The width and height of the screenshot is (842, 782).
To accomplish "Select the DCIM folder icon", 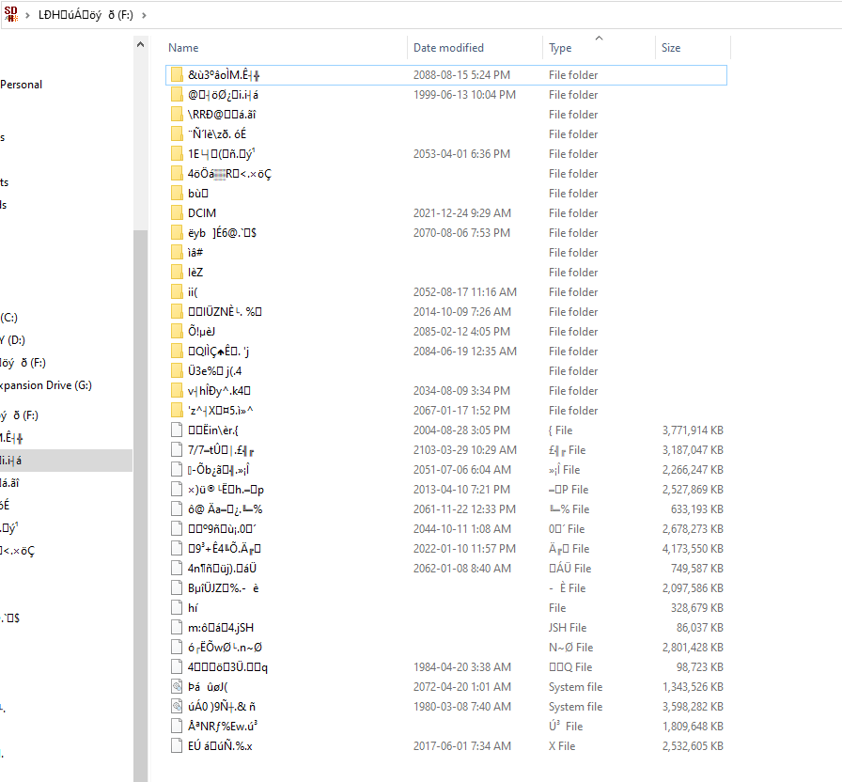I will tap(178, 213).
